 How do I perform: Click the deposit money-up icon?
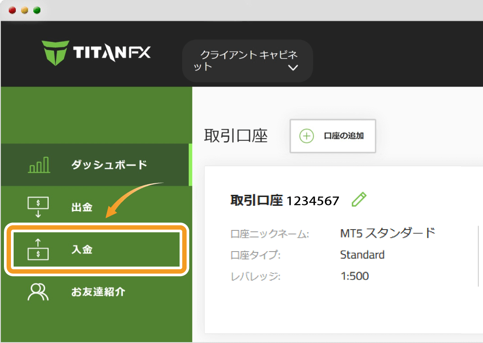click(38, 249)
